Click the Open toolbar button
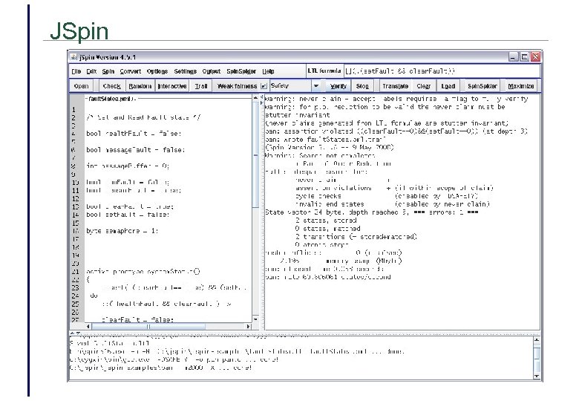579x401 pixels. (81, 86)
